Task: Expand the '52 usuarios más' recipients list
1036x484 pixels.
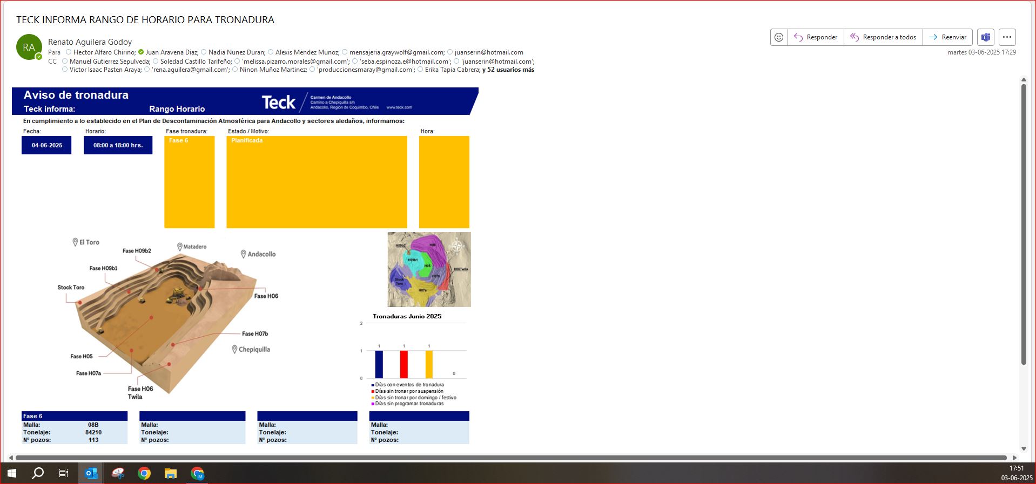Action: click(508, 70)
